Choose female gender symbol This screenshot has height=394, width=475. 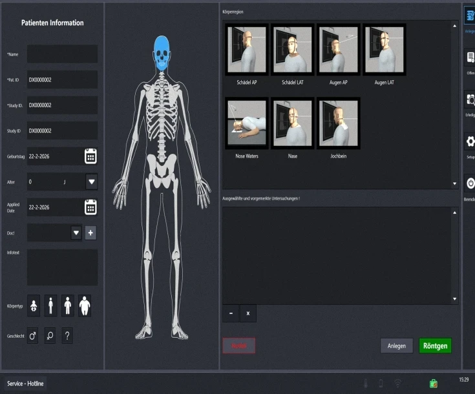pyautogui.click(x=50, y=336)
